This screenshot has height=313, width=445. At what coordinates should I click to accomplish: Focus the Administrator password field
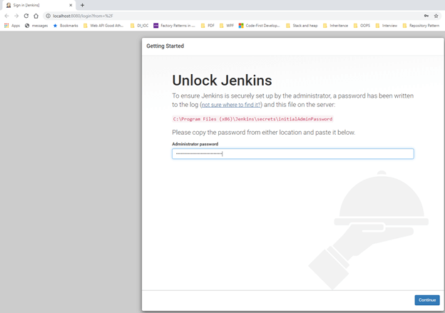tap(293, 154)
